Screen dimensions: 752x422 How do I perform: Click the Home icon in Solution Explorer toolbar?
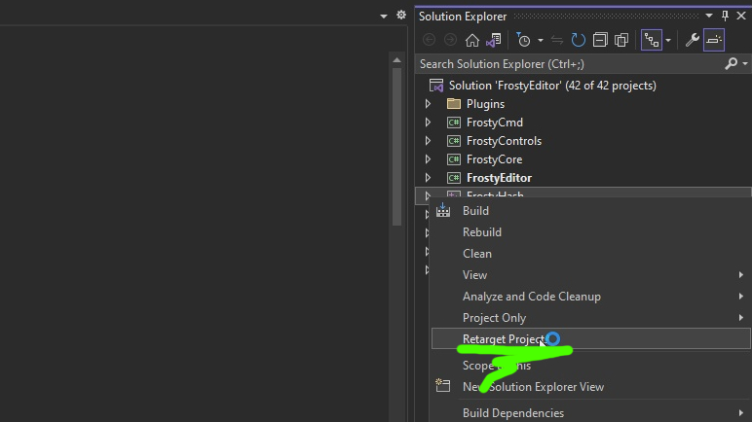[x=471, y=40]
